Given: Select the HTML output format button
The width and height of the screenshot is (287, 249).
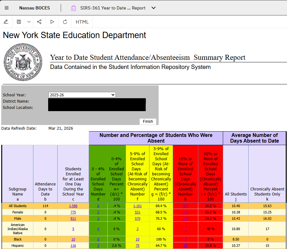Looking at the screenshot, I should pyautogui.click(x=82, y=22).
